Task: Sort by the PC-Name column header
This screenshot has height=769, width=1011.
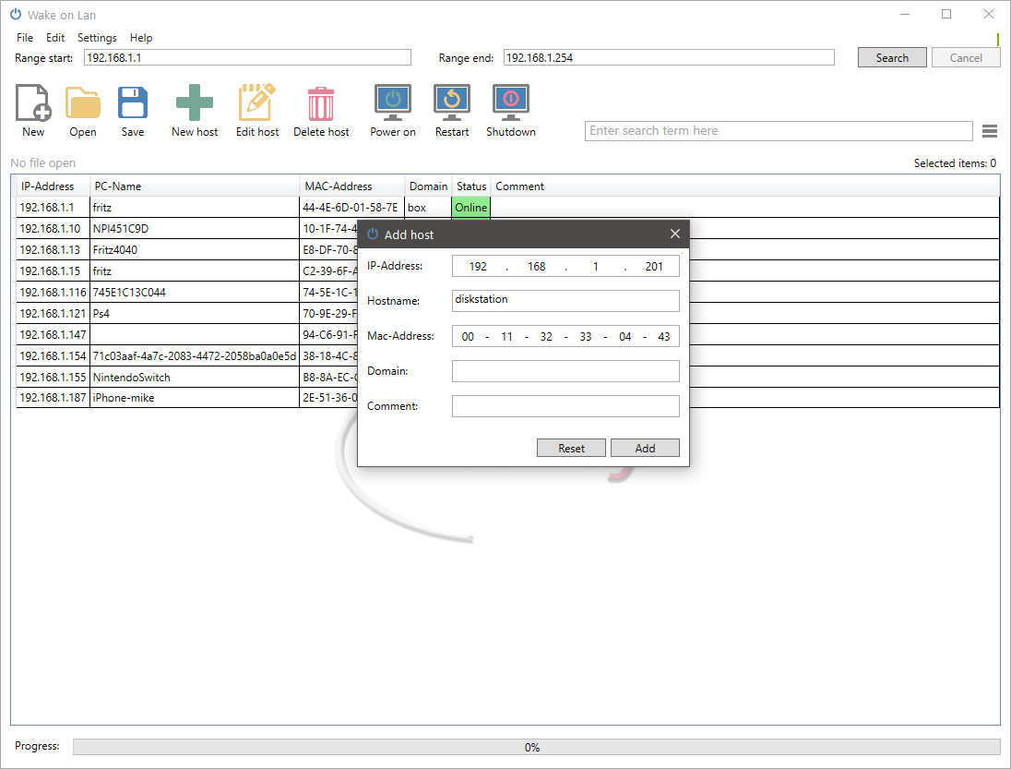Action: click(195, 186)
